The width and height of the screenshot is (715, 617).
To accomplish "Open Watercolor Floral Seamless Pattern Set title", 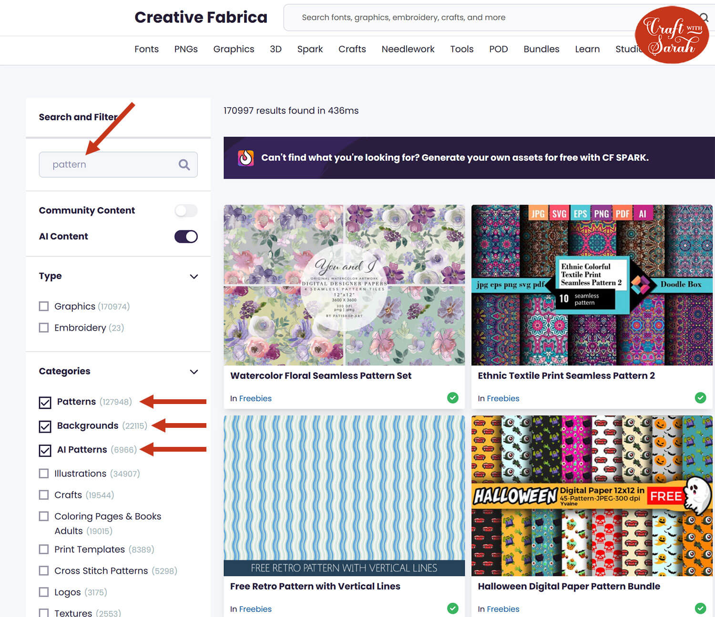I will (321, 376).
